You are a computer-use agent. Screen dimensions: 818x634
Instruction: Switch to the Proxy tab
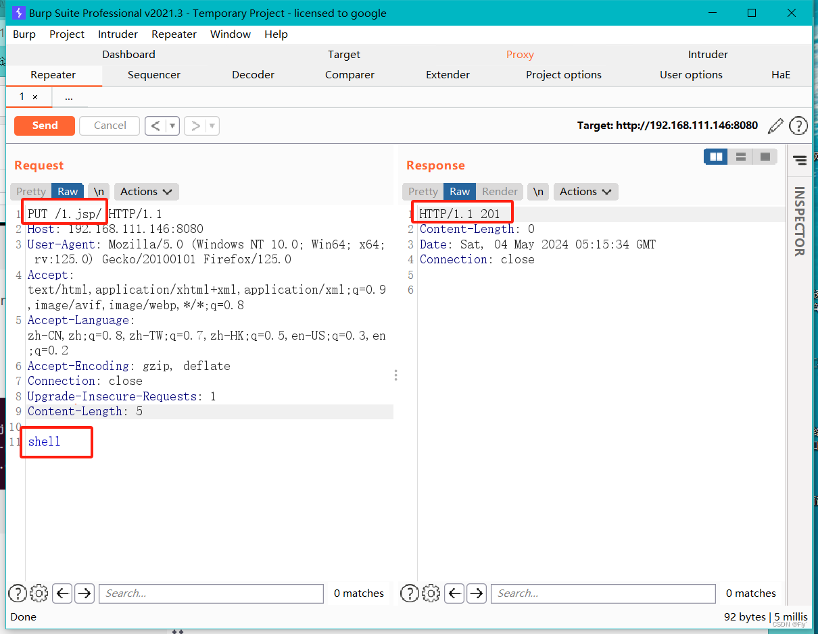coord(520,55)
